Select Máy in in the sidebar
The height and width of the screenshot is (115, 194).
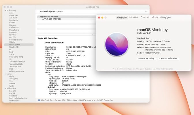click(12, 42)
